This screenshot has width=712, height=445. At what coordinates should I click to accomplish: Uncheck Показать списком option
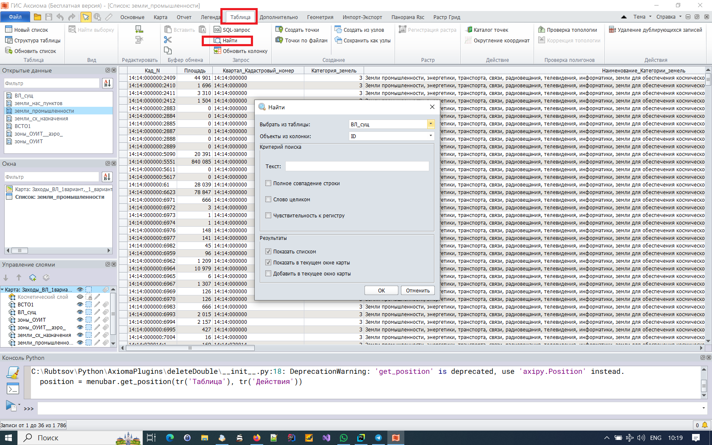268,252
